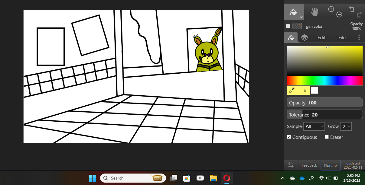Click the Donate button
Screen dimensions: 365x185
click(x=330, y=165)
